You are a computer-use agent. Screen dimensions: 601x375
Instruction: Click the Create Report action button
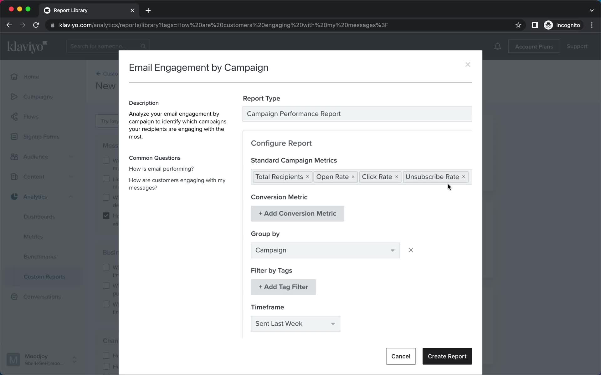point(447,356)
